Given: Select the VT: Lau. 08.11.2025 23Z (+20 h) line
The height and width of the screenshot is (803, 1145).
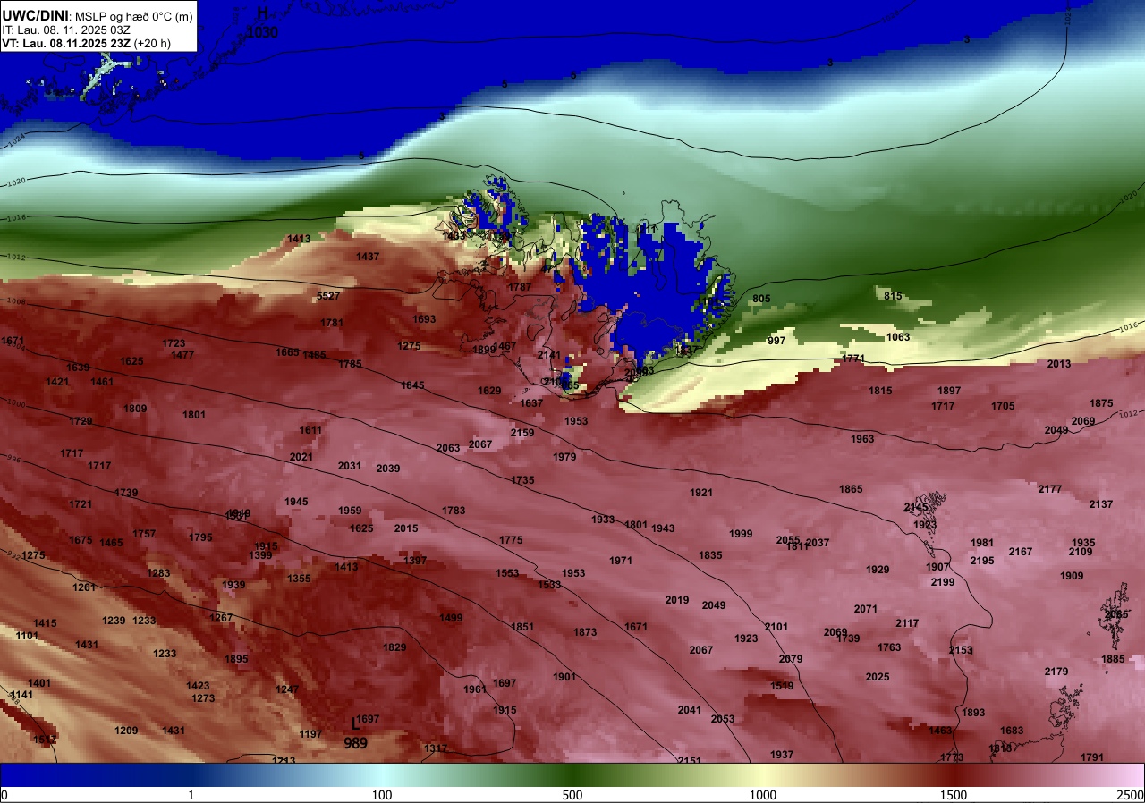Looking at the screenshot, I should (87, 43).
